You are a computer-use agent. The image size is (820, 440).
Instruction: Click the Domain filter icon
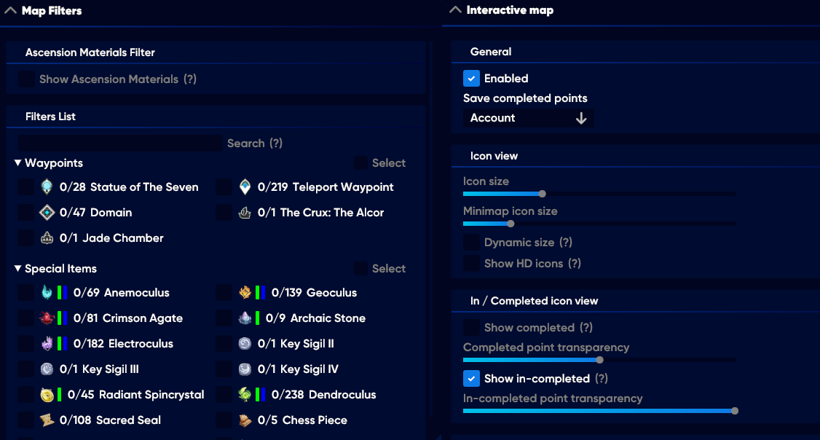47,212
